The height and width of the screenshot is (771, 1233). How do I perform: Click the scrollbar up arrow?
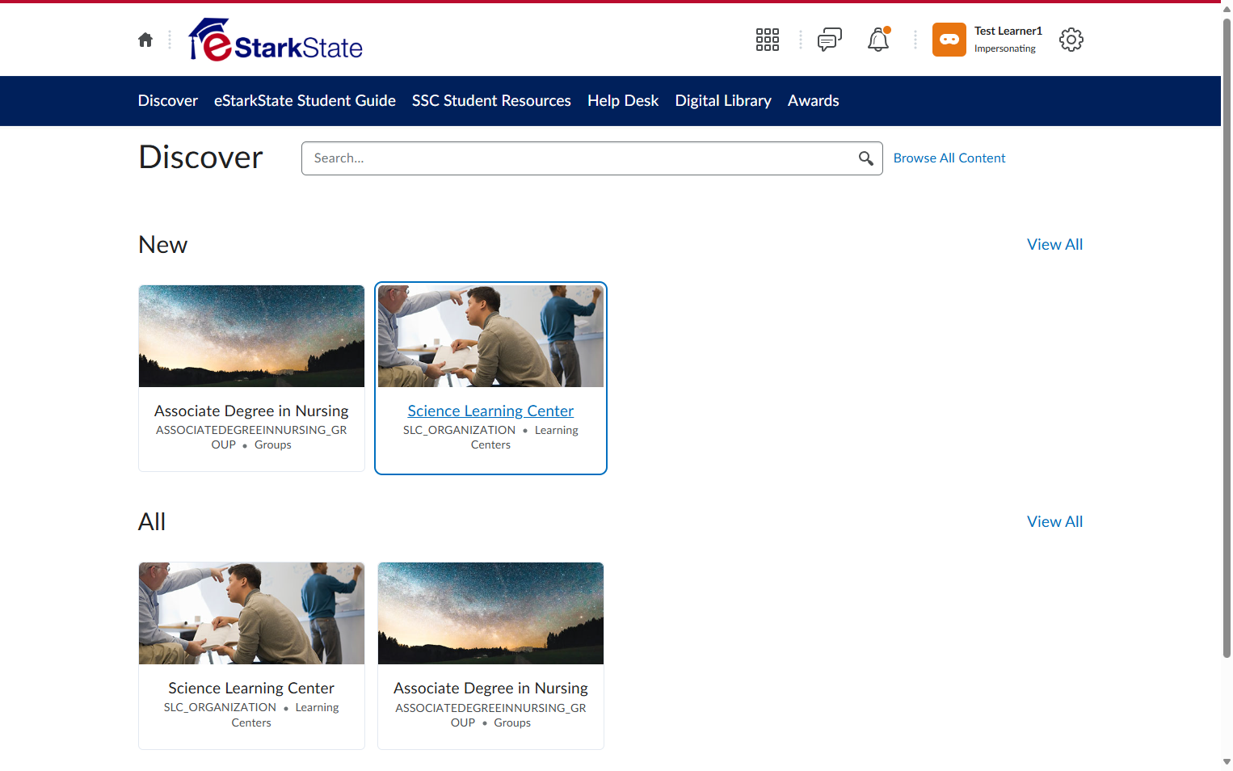pos(1227,9)
